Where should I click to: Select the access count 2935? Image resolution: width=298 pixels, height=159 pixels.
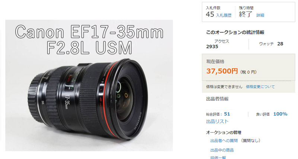point(212,46)
